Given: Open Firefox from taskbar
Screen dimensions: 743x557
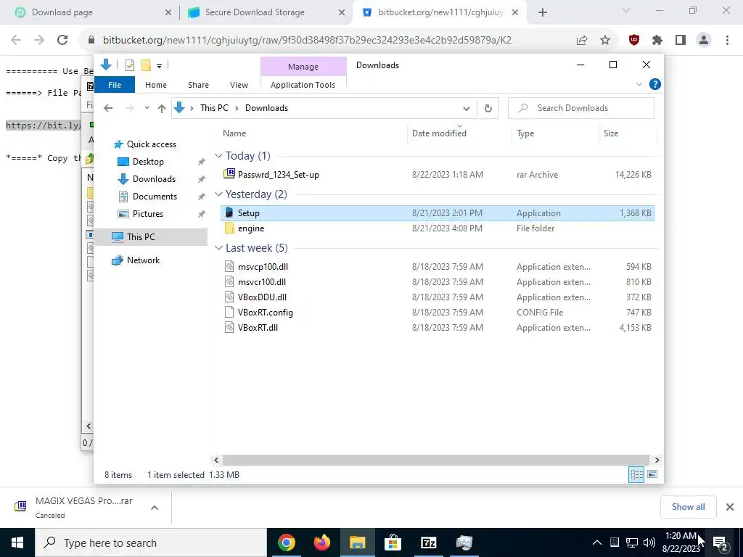Looking at the screenshot, I should pyautogui.click(x=322, y=542).
